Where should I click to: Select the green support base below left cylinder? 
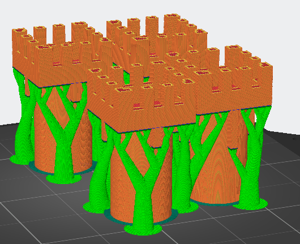click(64, 178)
